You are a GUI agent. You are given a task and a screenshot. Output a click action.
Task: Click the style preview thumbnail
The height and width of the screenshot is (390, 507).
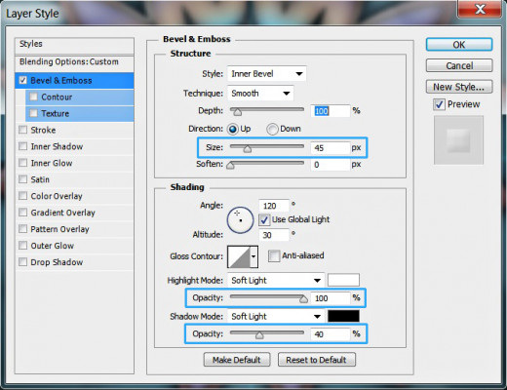(x=458, y=140)
